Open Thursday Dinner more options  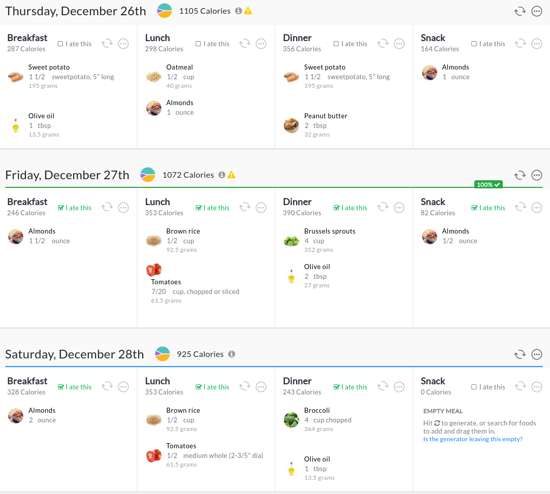click(x=399, y=44)
